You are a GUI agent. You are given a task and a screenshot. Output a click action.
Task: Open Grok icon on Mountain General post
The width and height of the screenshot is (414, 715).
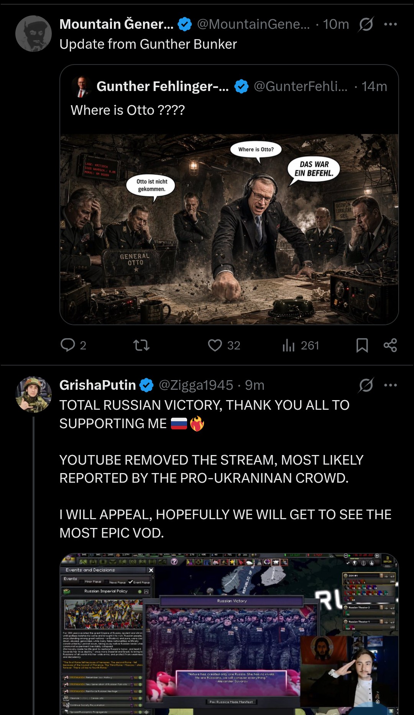click(x=366, y=25)
